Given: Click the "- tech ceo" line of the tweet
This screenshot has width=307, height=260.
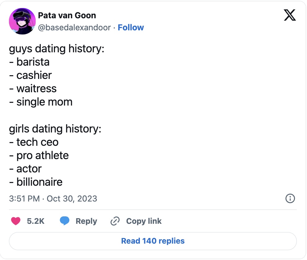Looking at the screenshot, I should pos(34,142).
